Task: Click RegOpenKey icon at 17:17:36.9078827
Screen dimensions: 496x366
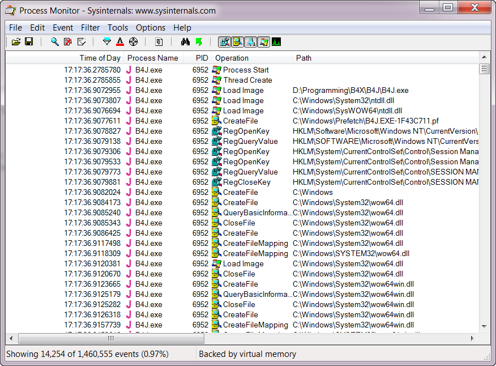Action: pos(217,131)
